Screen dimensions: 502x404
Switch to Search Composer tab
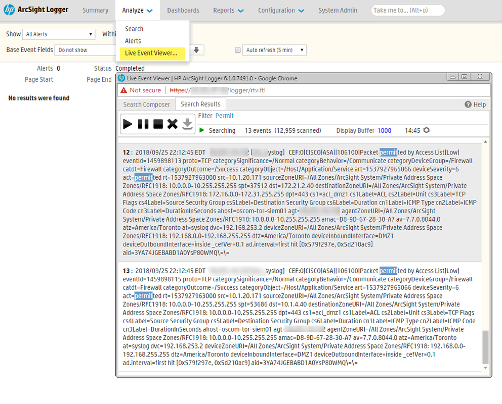[x=147, y=105]
